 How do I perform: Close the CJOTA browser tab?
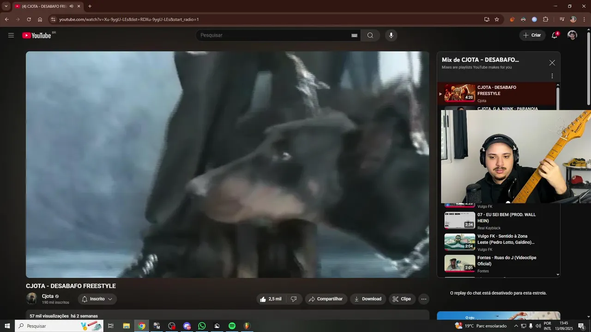click(78, 6)
